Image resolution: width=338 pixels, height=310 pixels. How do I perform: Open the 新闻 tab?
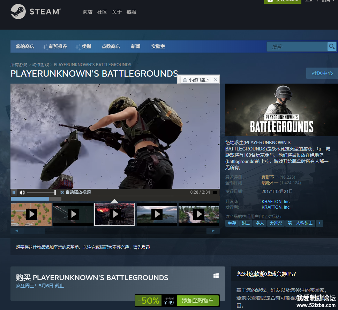pos(136,47)
